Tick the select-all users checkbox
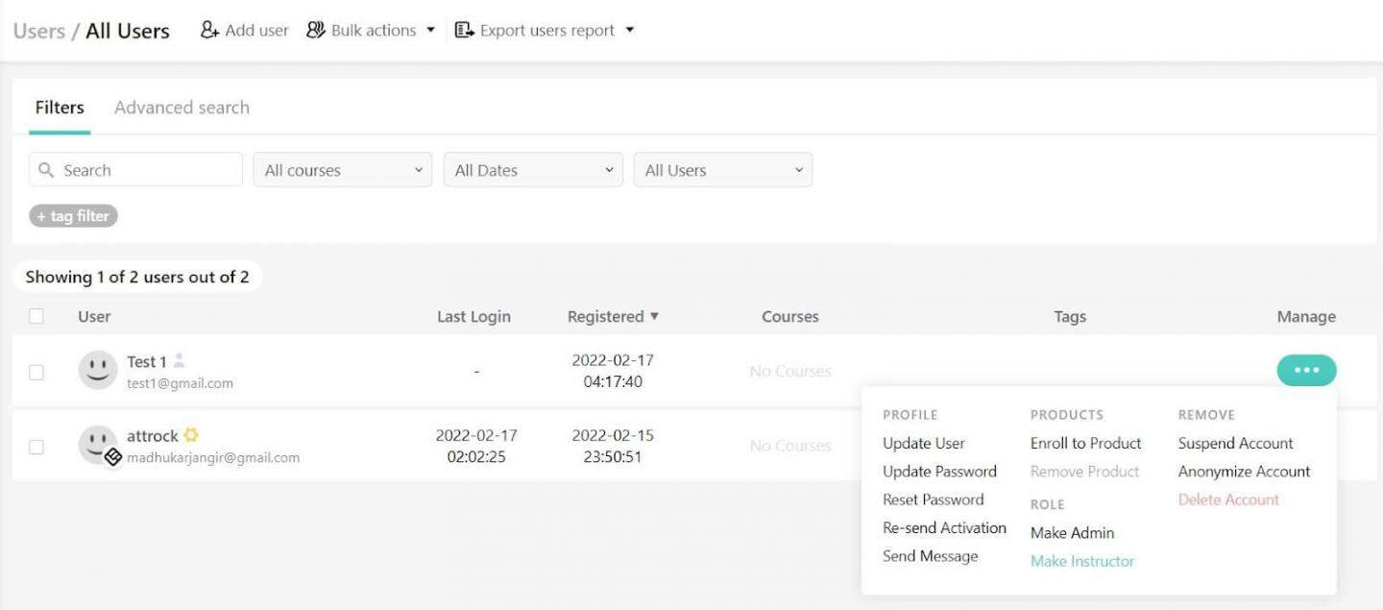This screenshot has width=1383, height=610. tap(36, 316)
